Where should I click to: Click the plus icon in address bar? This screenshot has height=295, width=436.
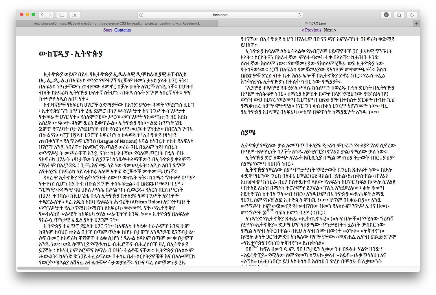141,15
